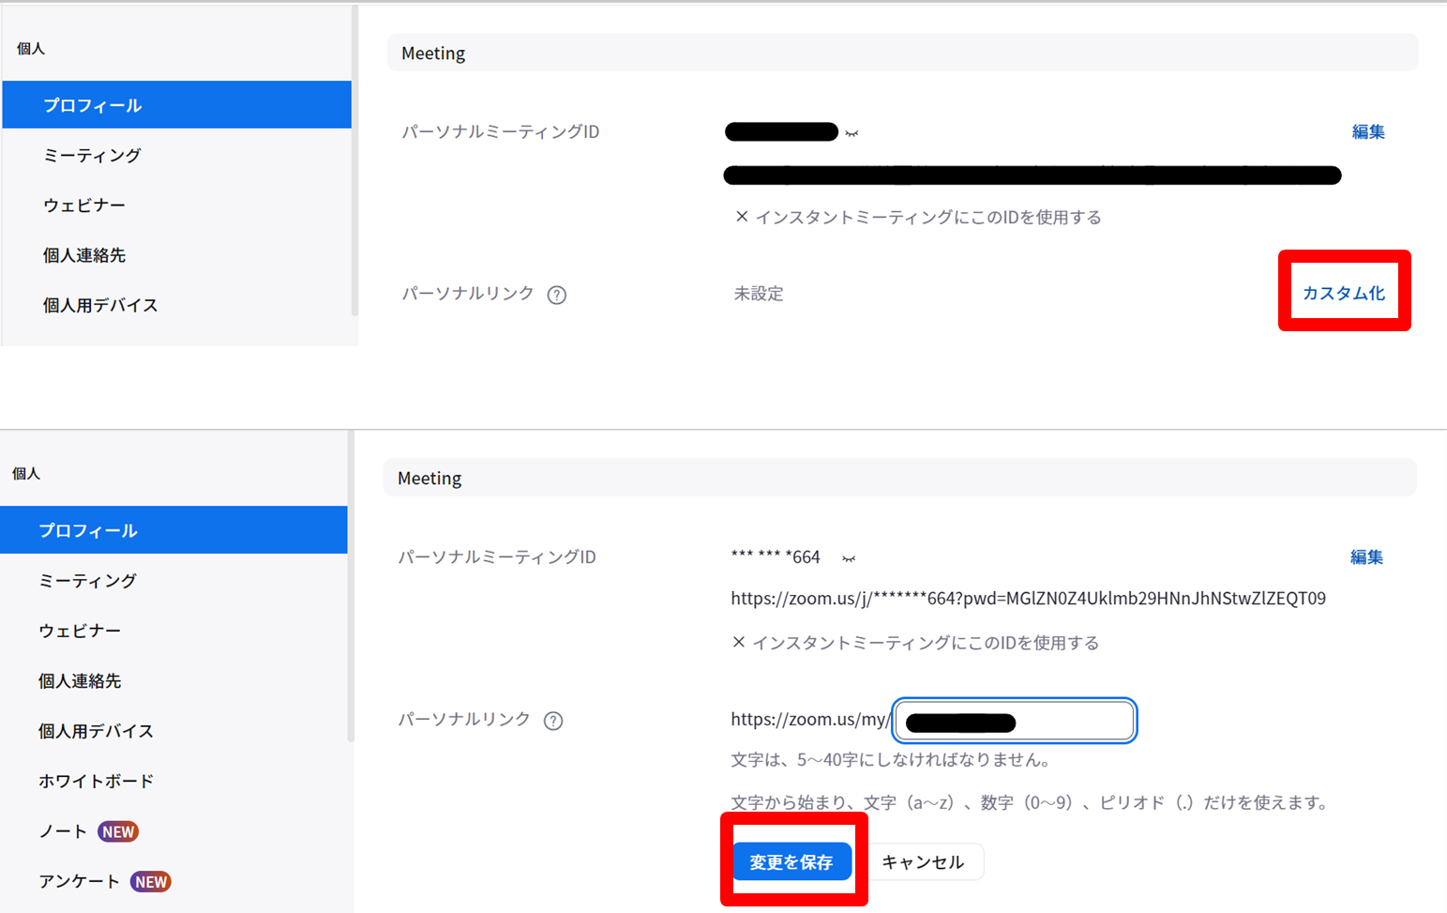Click 編集 link in the bottom Meeting panel
1447x913 pixels.
click(1366, 556)
